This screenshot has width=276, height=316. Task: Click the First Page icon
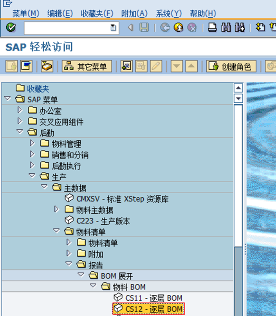pos(260,27)
